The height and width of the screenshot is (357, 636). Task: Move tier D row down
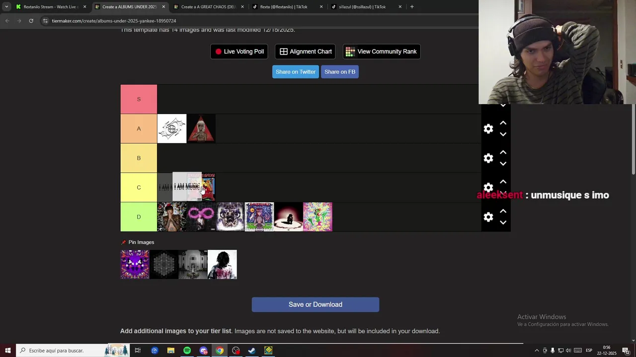(503, 223)
